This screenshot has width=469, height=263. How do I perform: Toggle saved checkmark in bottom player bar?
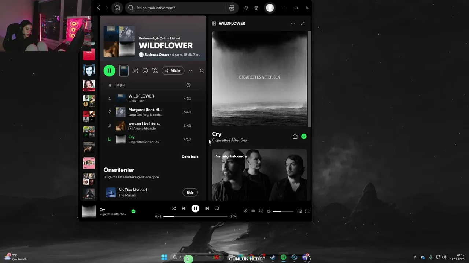pyautogui.click(x=133, y=211)
